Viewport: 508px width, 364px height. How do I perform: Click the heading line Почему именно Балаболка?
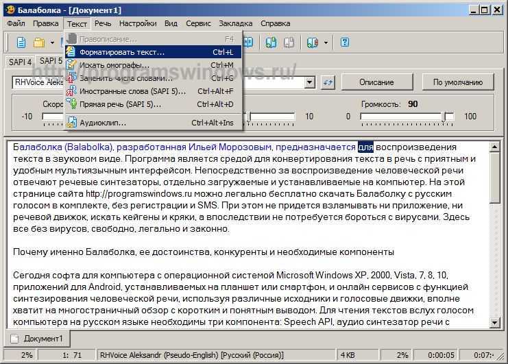(204, 252)
